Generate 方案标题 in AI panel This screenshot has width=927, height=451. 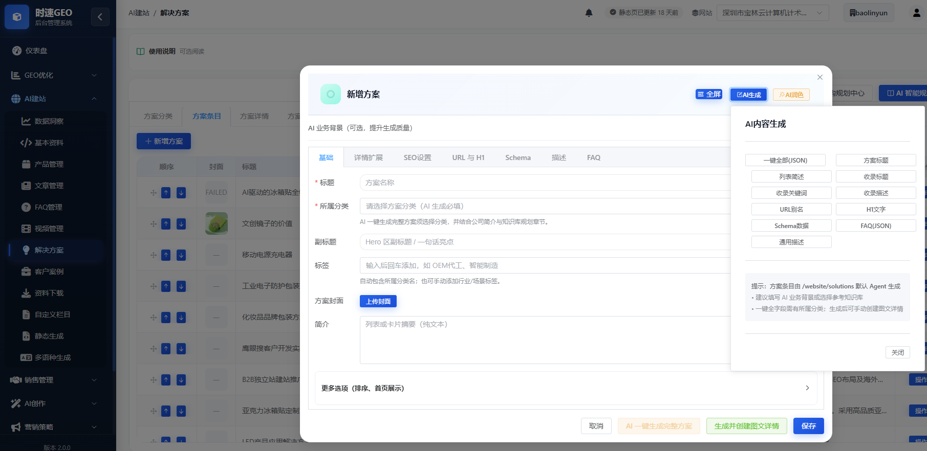[x=876, y=160]
